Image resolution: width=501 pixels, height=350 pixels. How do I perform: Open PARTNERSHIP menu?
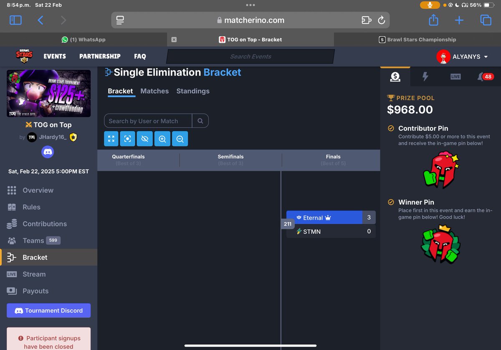point(100,56)
